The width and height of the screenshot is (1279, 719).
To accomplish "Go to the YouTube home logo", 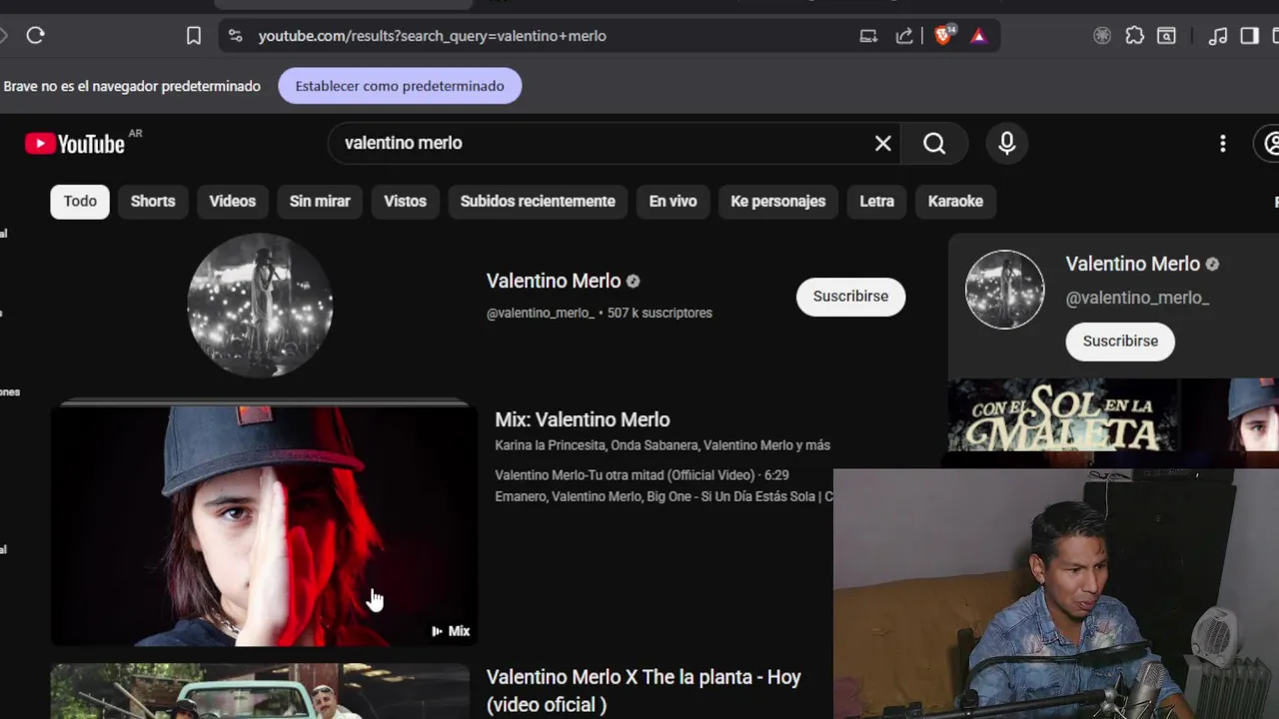I will [75, 144].
